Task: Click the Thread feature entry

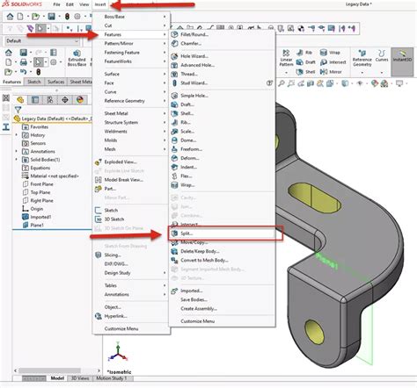Action: (x=223, y=74)
